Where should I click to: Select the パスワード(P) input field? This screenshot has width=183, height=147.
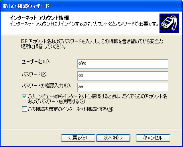point(123,76)
